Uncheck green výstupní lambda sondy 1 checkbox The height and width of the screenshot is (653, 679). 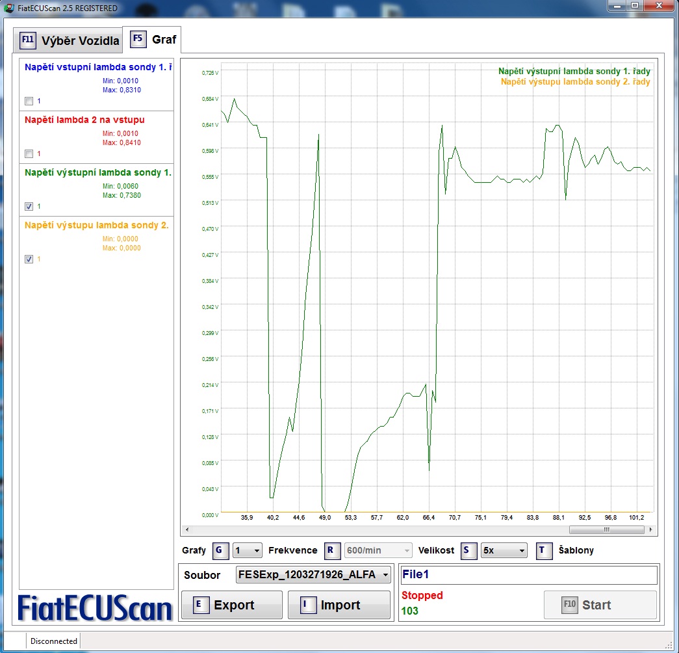coord(29,207)
